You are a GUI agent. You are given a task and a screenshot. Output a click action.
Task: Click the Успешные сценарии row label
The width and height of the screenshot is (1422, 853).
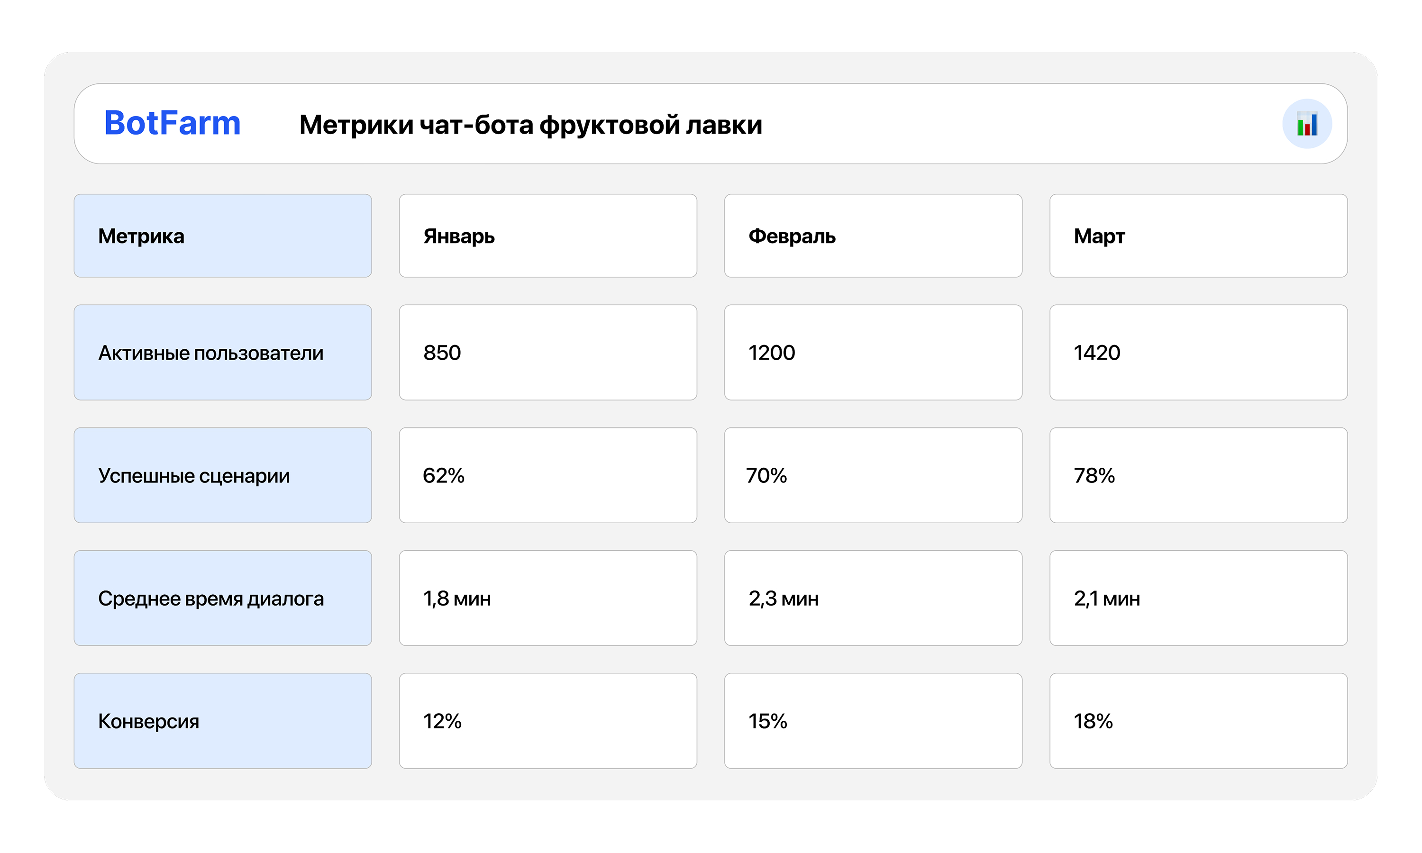(222, 475)
